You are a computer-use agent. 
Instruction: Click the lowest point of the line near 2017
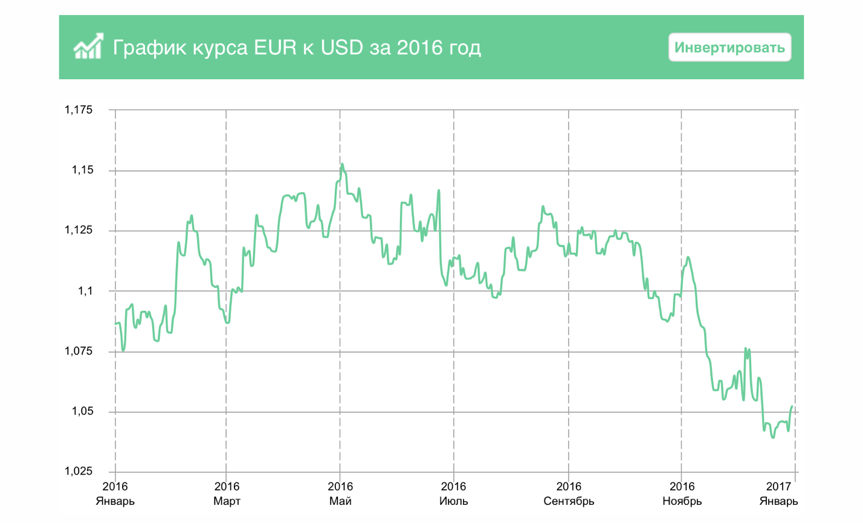click(773, 437)
